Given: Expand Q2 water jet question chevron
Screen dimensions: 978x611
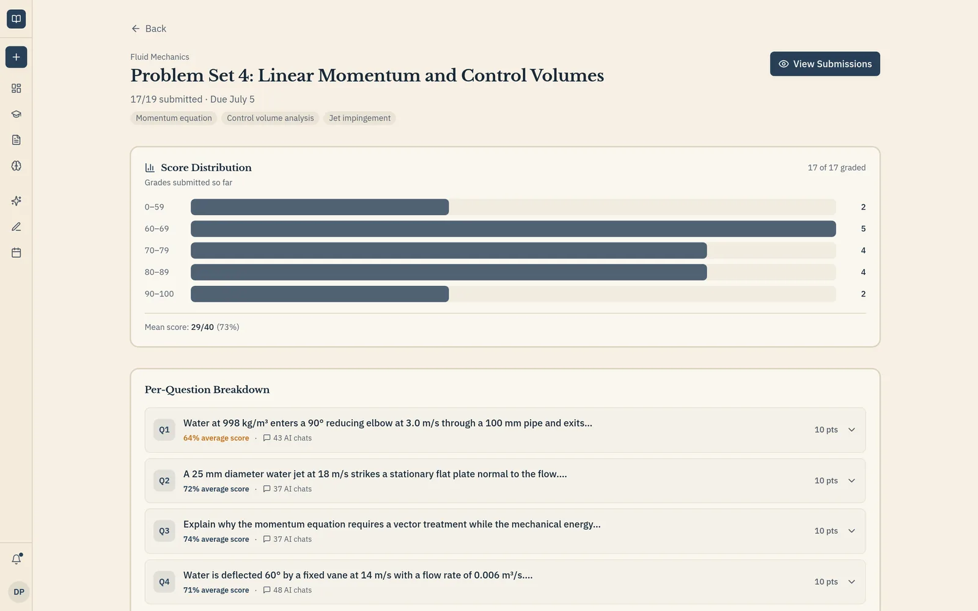Looking at the screenshot, I should (x=851, y=481).
